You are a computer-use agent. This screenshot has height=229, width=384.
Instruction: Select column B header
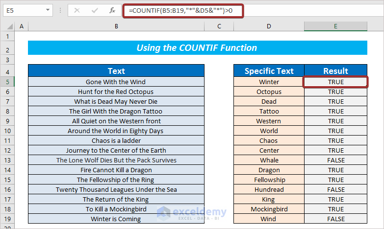[116, 26]
